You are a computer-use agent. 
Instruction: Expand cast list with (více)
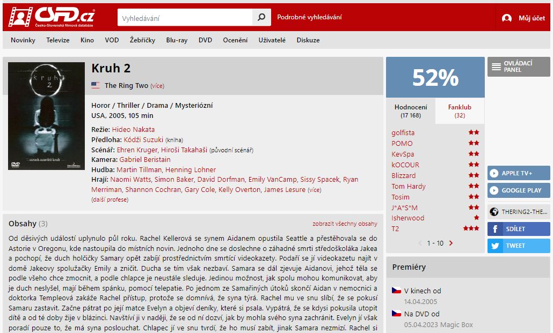point(314,190)
